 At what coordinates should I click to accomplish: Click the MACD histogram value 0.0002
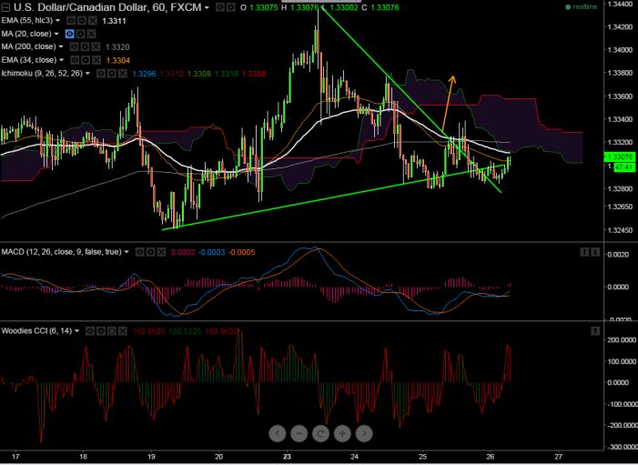(x=183, y=253)
